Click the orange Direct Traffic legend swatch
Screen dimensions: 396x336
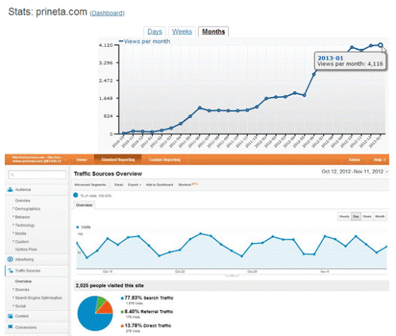coord(122,325)
